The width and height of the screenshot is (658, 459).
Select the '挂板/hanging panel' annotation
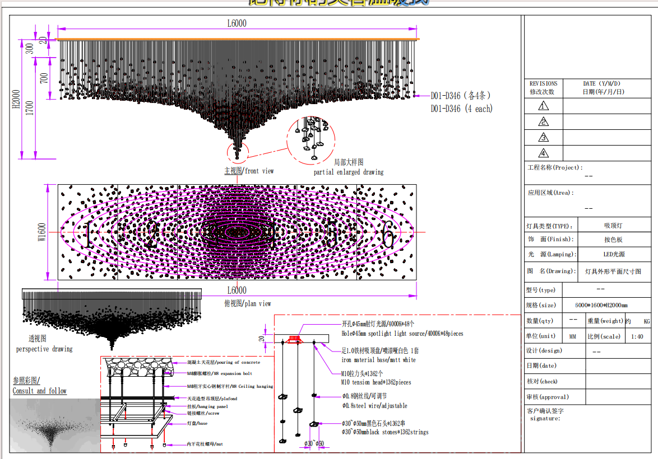(207, 406)
